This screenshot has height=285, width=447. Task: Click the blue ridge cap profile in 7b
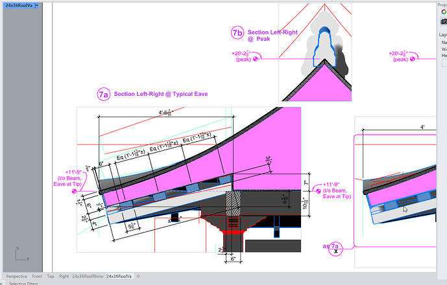click(x=324, y=47)
